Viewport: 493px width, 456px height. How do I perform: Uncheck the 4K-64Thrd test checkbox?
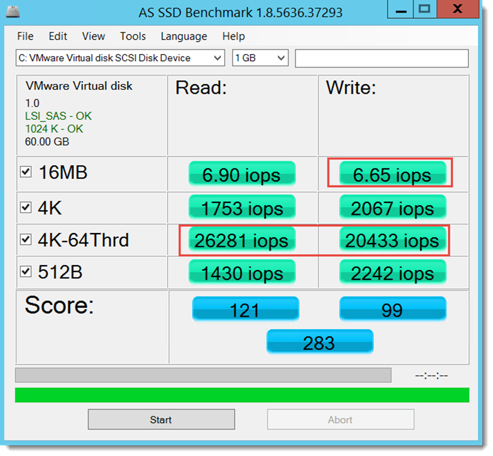[26, 240]
